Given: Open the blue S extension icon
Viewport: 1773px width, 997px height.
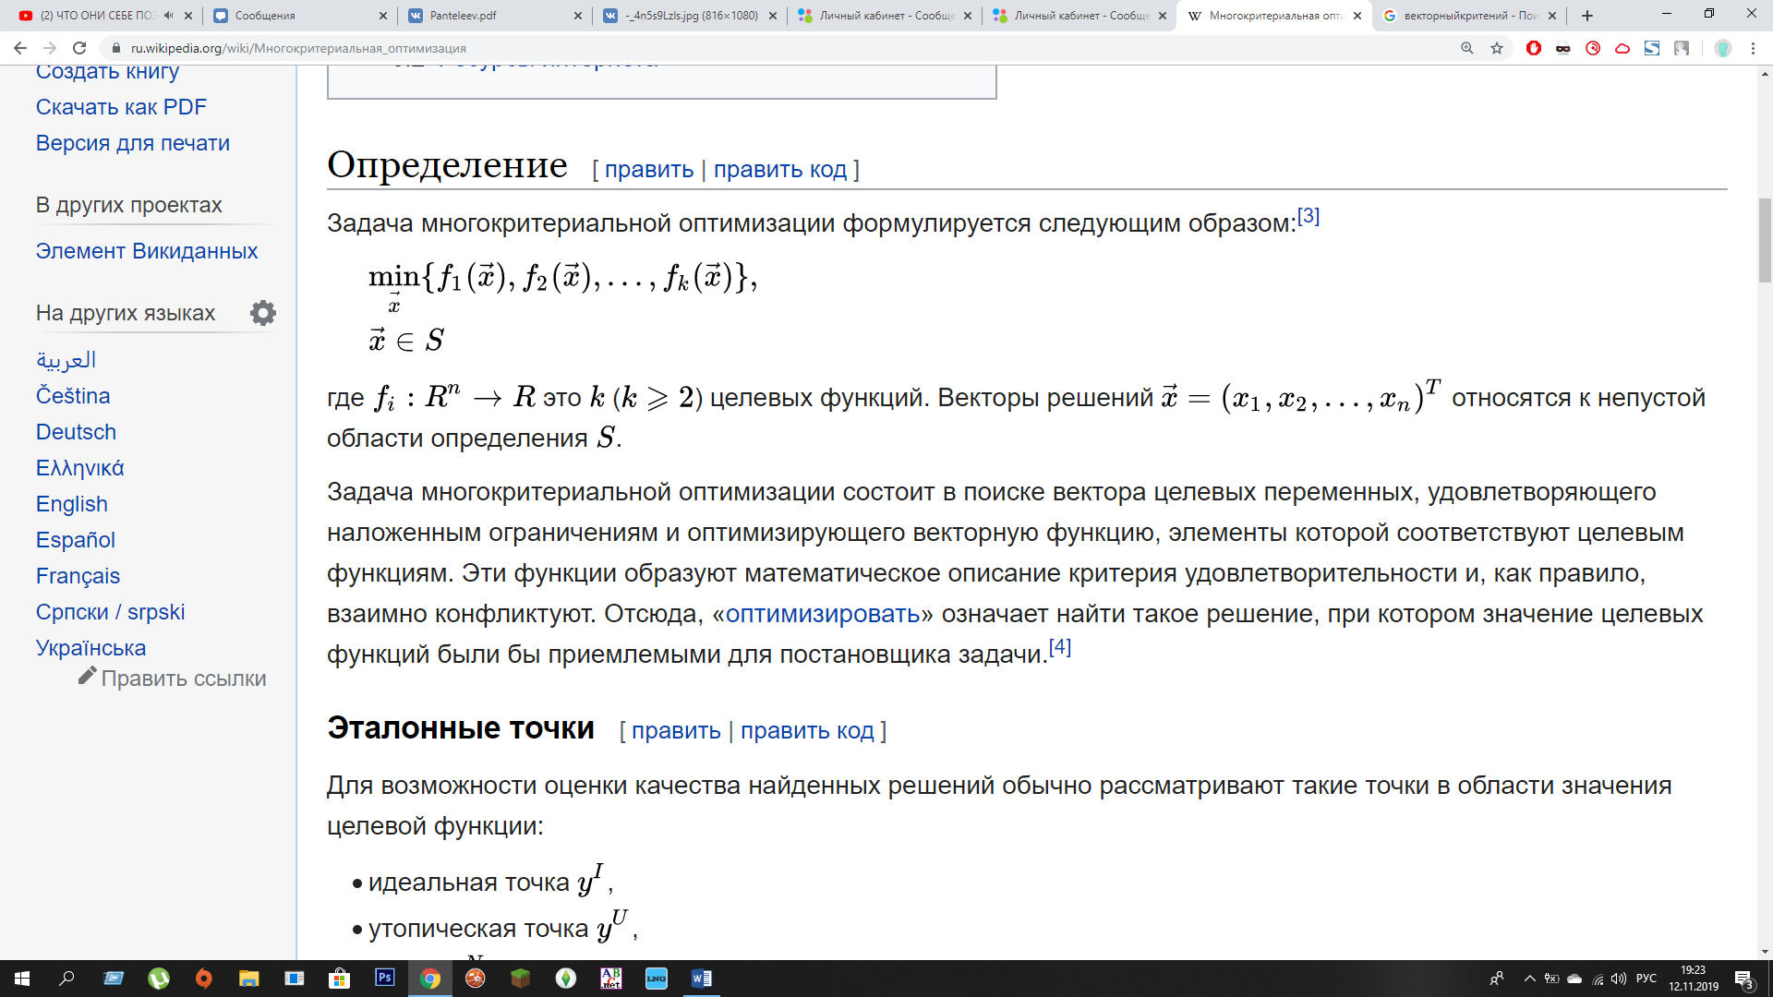Looking at the screenshot, I should click(x=1652, y=48).
